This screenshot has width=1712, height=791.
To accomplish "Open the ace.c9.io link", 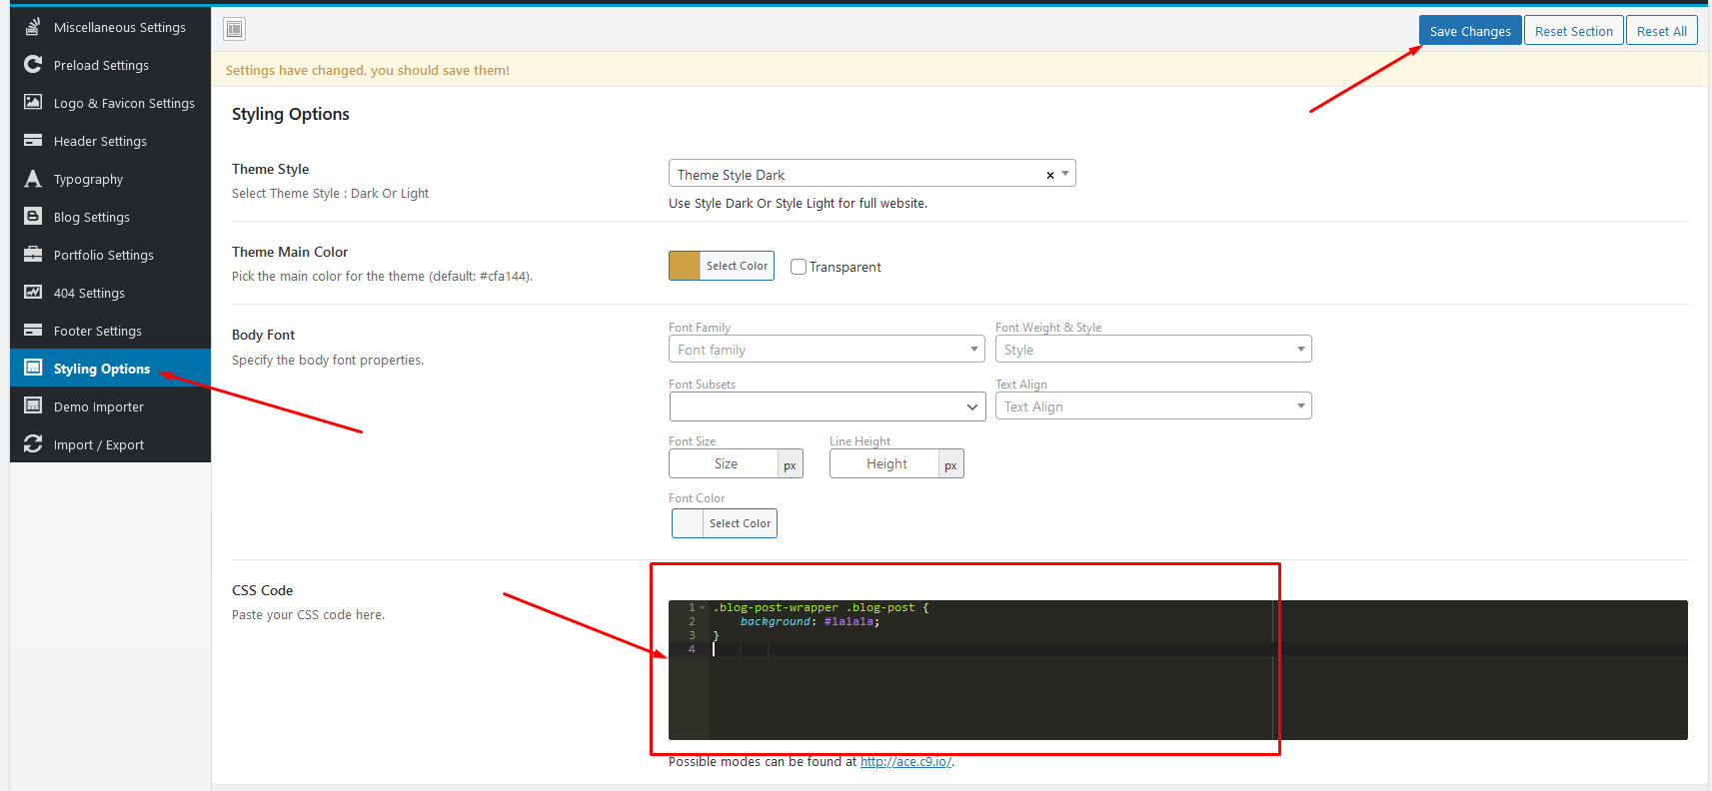I will tap(905, 762).
